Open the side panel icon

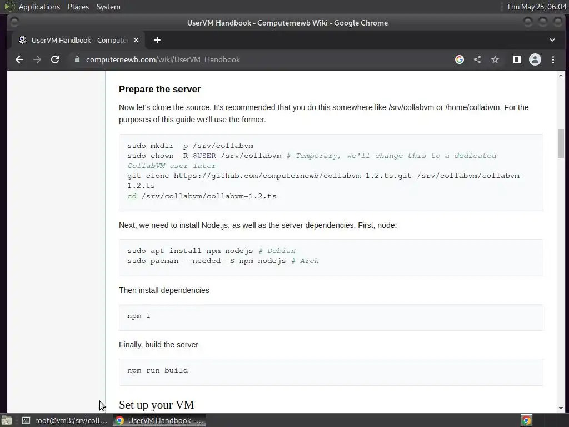(517, 59)
